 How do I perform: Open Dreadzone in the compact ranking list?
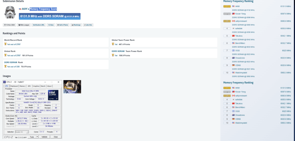240,115
